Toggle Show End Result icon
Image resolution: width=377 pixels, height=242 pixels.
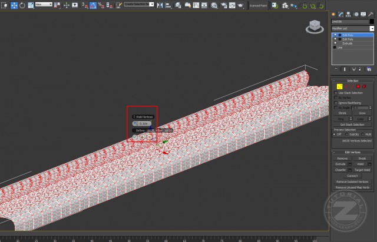345,69
